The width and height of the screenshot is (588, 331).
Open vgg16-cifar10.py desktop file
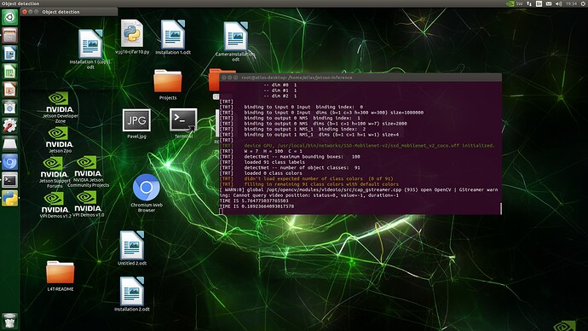click(132, 38)
